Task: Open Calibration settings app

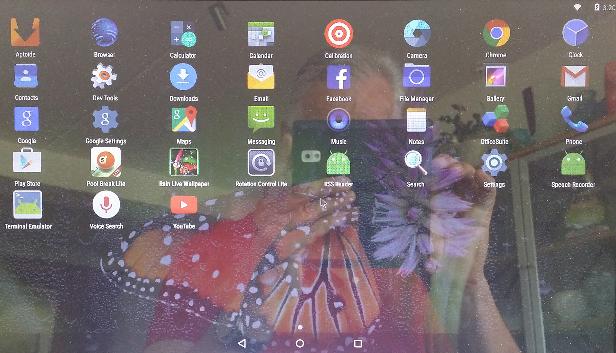Action: tap(338, 34)
